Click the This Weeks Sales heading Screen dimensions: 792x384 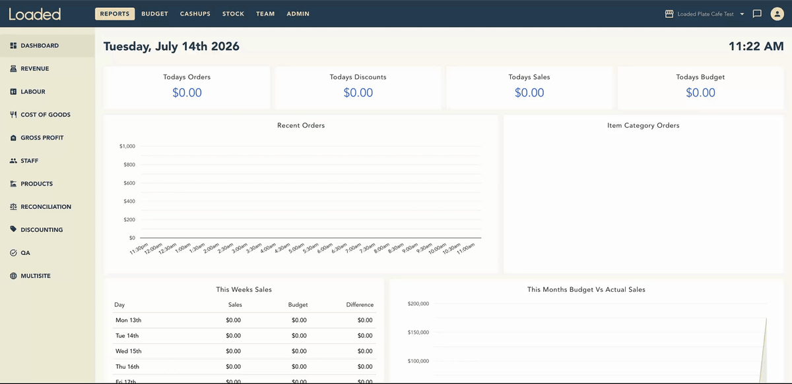coord(244,289)
